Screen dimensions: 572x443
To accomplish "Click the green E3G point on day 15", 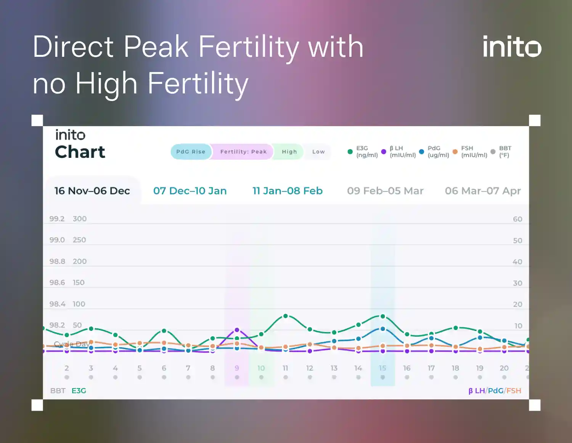I will 382,316.
